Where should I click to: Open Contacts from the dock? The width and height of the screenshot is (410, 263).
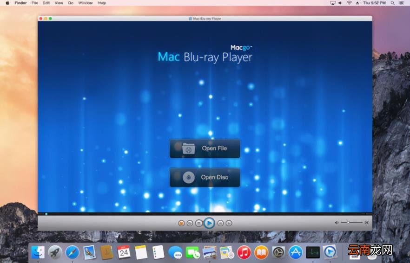click(x=107, y=252)
